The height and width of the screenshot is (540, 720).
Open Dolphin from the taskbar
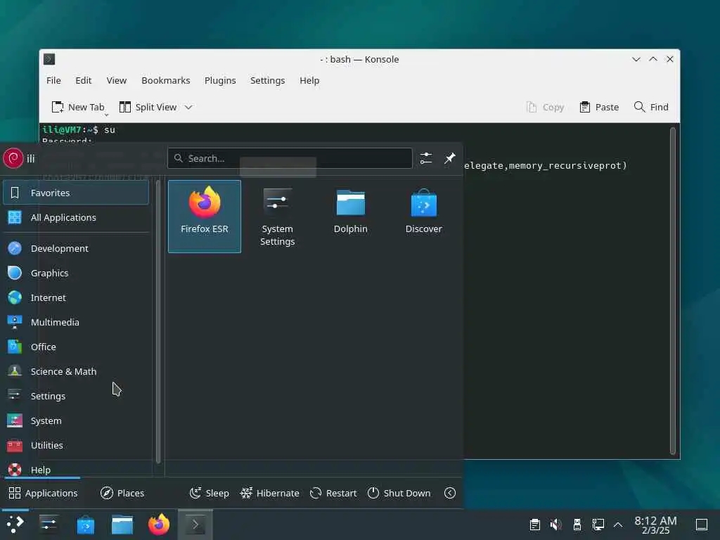coord(122,525)
